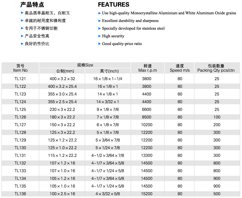Screen dimensions: 242x198
Task: Click the 'Use high-quality Monocrystalline Aluminium' line
Action: [169, 13]
